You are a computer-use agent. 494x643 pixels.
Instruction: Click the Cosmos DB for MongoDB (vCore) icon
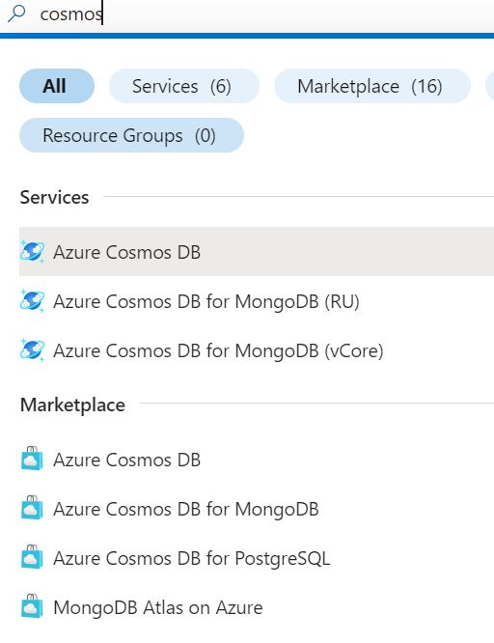[x=32, y=350]
